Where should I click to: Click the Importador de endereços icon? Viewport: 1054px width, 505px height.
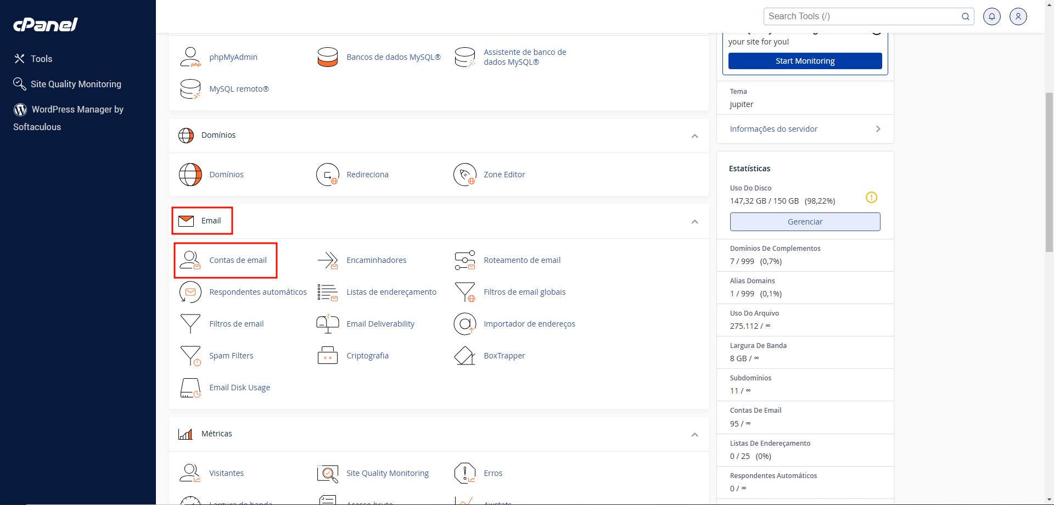(465, 324)
